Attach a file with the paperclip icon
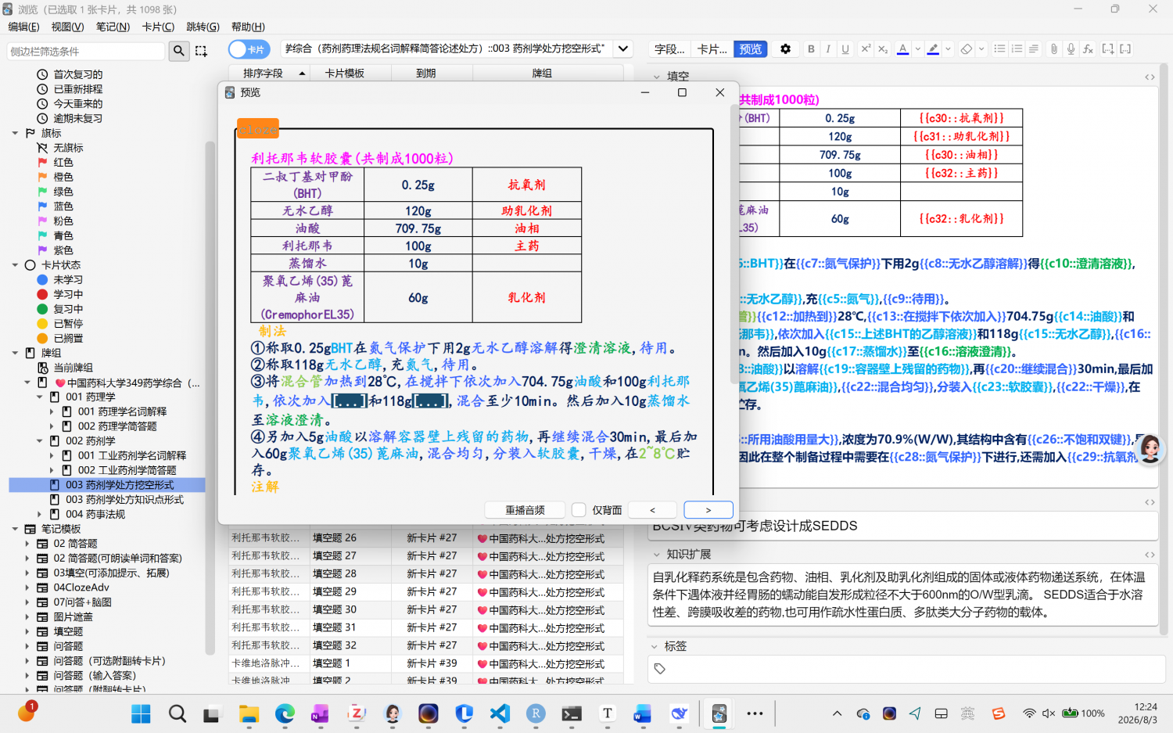 click(x=1054, y=49)
